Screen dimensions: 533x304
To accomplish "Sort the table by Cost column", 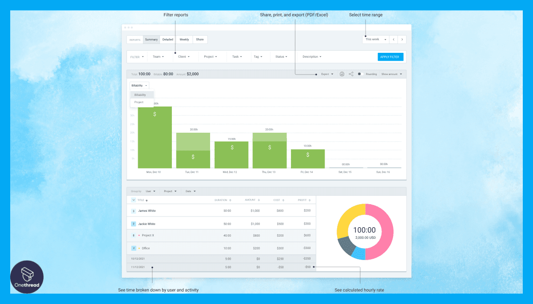I will (283, 200).
